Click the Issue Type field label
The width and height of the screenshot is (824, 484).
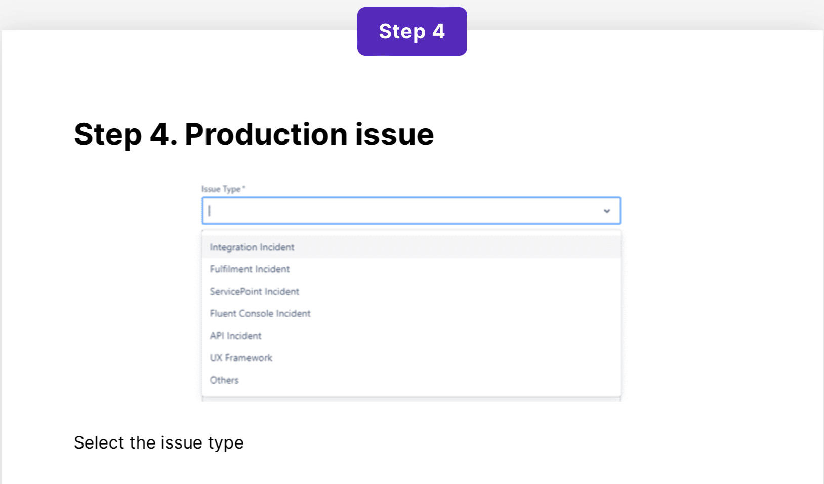[221, 189]
